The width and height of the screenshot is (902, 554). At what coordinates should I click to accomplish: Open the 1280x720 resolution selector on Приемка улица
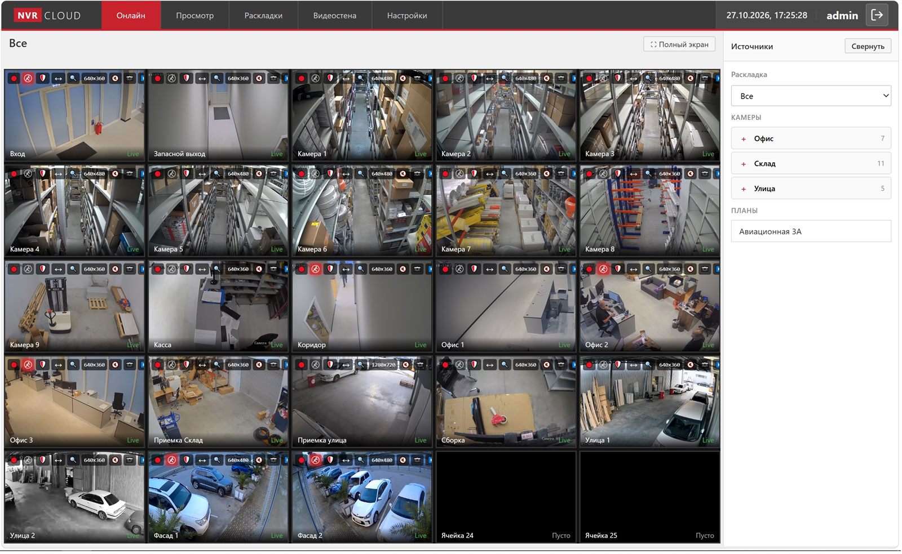click(x=383, y=365)
